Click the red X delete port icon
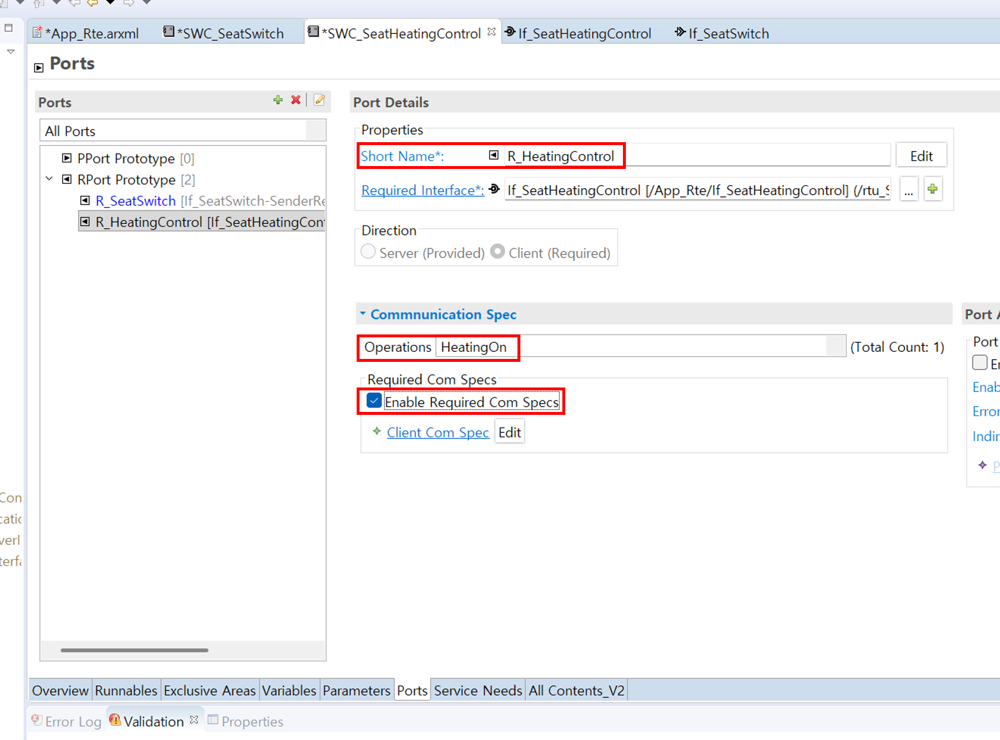1000x740 pixels. click(x=296, y=100)
